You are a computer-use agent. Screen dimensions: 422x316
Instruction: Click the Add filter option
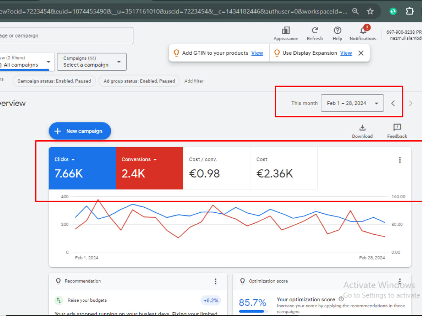point(194,81)
